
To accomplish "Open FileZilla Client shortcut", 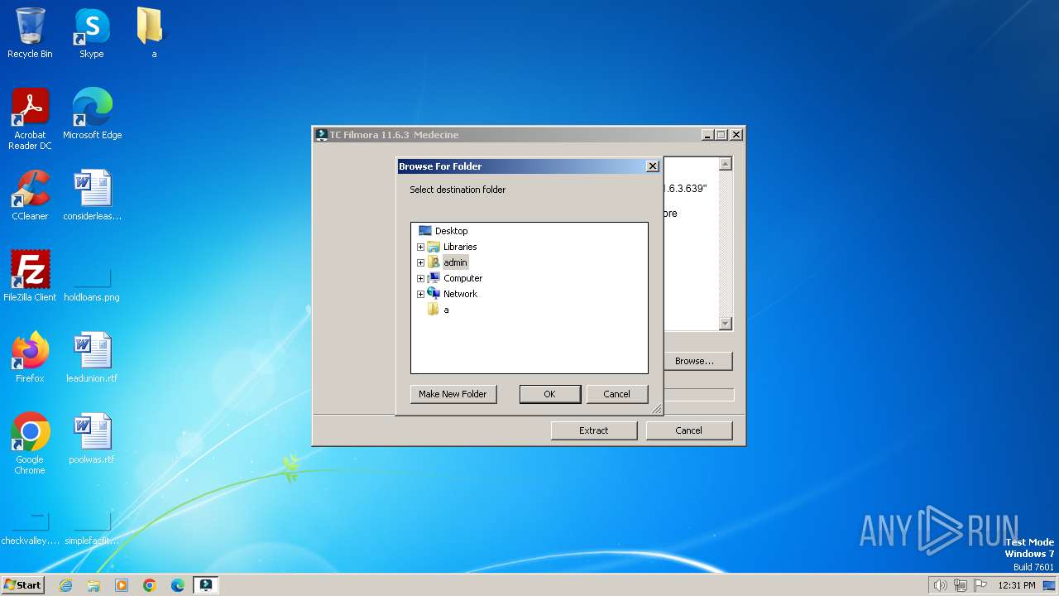I will 30,276.
